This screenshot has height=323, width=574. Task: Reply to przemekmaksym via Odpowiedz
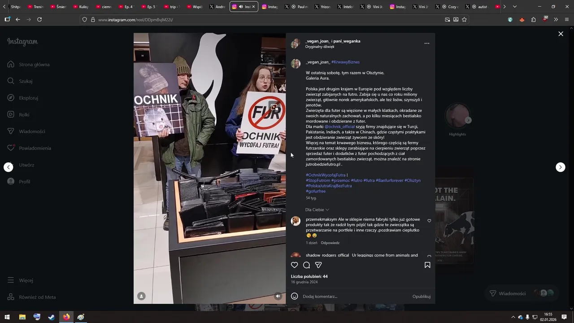click(330, 243)
